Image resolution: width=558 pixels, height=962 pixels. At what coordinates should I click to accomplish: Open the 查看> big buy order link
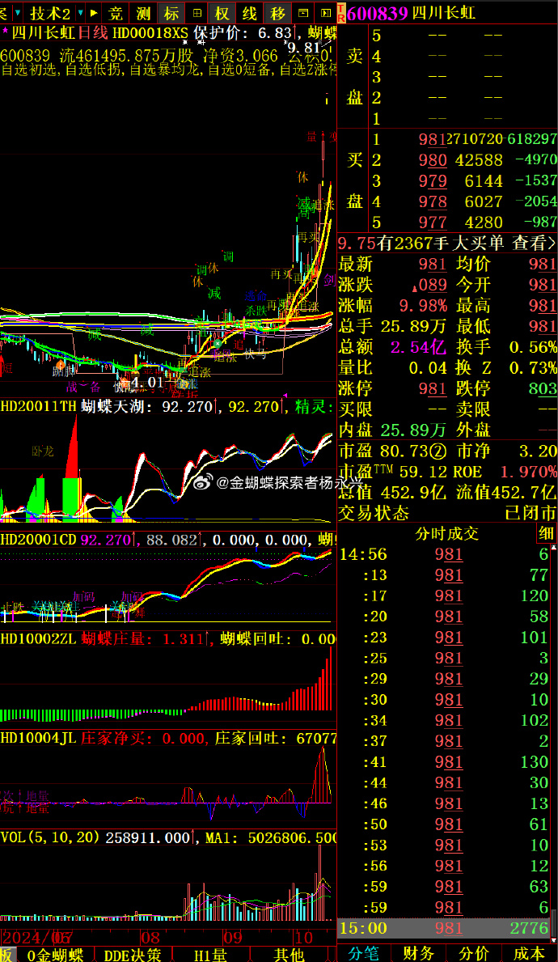(535, 244)
